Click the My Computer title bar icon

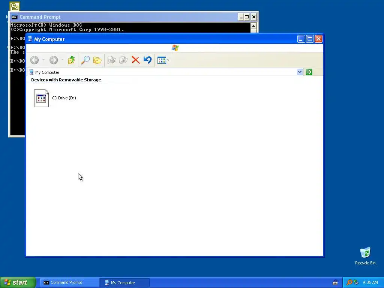(x=30, y=39)
